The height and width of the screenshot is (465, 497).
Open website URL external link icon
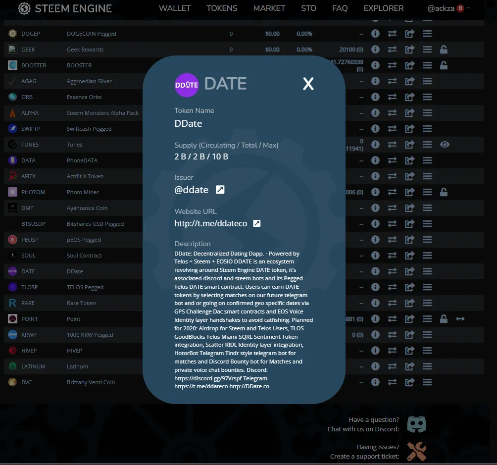pyautogui.click(x=257, y=223)
